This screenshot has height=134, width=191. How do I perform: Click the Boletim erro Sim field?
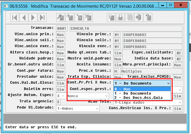[60, 90]
